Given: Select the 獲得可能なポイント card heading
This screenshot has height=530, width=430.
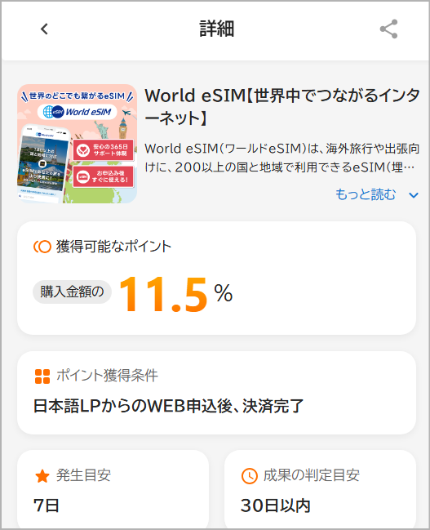Looking at the screenshot, I should [x=114, y=247].
